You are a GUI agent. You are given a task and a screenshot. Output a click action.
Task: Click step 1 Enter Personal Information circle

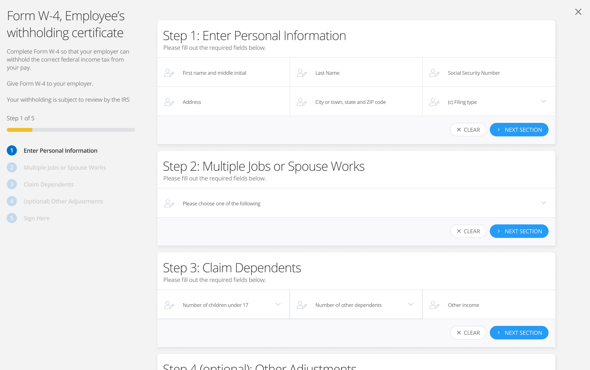pos(12,150)
